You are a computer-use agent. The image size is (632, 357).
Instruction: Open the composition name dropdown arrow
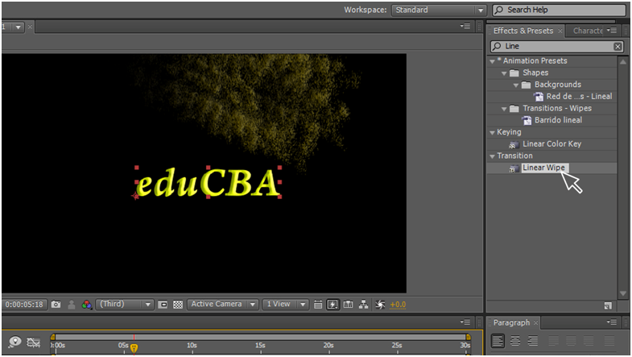click(19, 27)
